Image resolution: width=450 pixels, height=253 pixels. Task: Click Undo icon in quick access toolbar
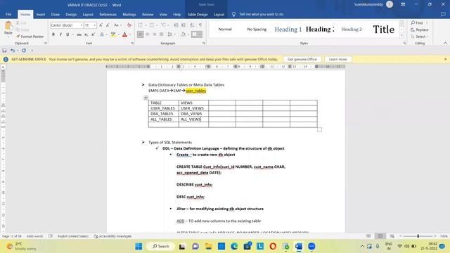pyautogui.click(x=13, y=51)
